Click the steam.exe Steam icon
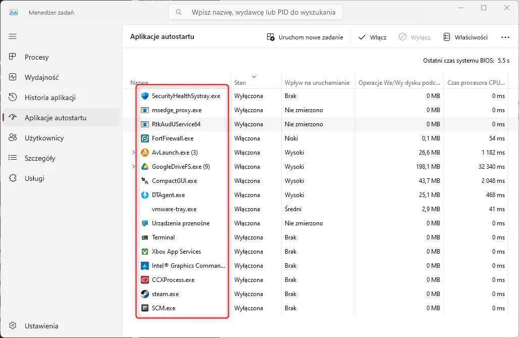The image size is (519, 338). pos(145,294)
